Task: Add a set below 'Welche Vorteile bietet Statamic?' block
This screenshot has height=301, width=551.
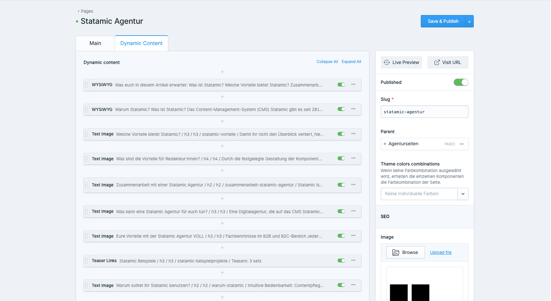Action: [x=222, y=146]
